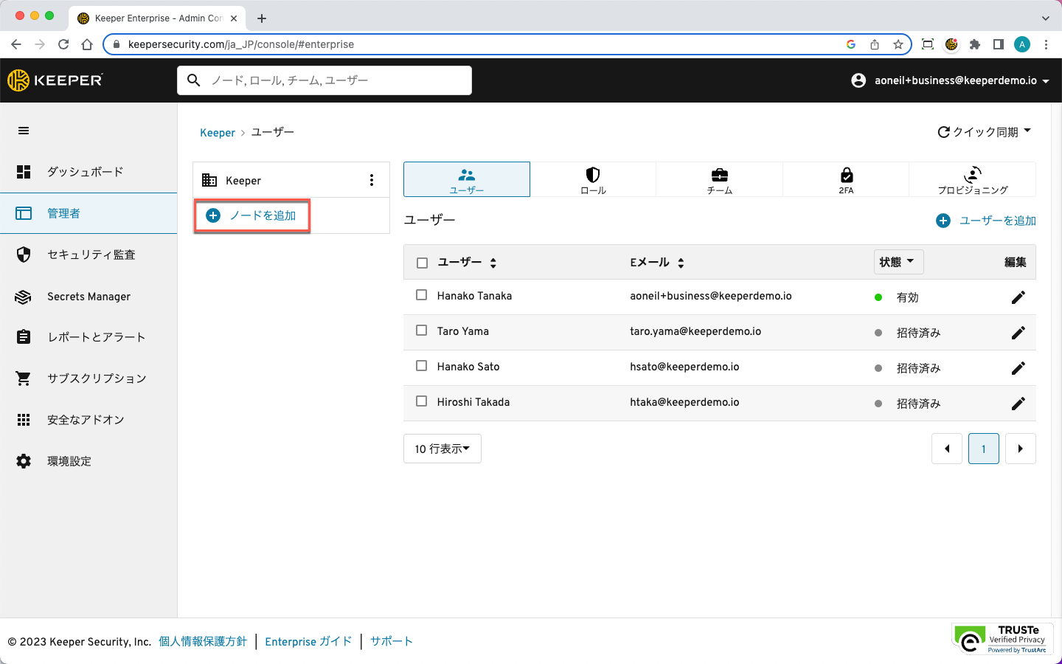This screenshot has height=664, width=1062.
Task: Expand the クイック同期 sync dropdown
Action: (984, 132)
